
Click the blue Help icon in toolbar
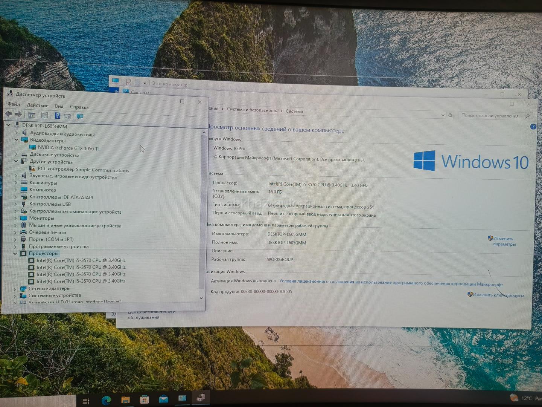pos(58,116)
